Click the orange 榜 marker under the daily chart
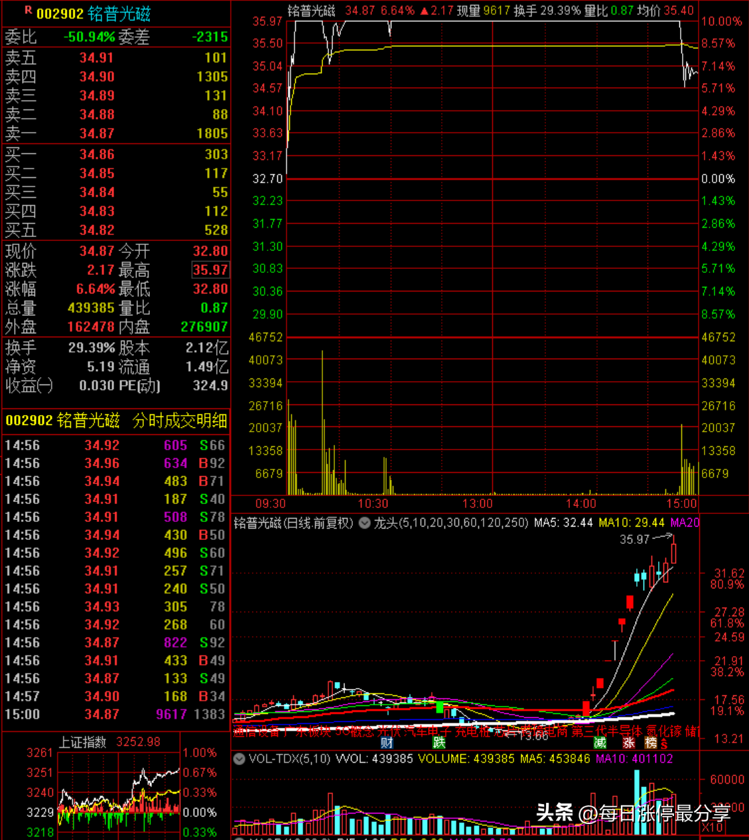This screenshot has height=840, width=749. tap(651, 742)
